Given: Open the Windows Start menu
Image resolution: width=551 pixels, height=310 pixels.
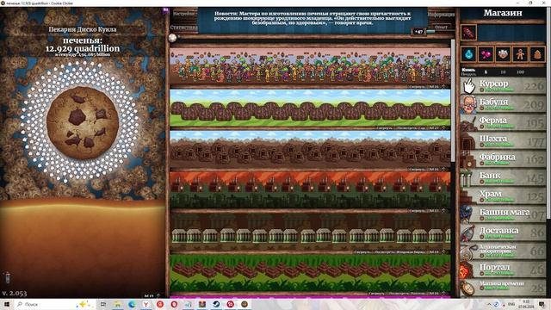Looking at the screenshot, I should 6,304.
